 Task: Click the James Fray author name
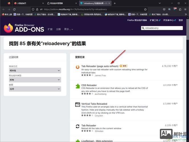tap(100, 75)
